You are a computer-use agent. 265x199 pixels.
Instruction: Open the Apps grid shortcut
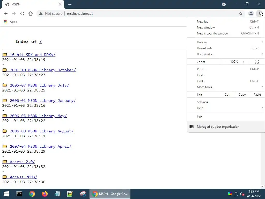coord(10,22)
